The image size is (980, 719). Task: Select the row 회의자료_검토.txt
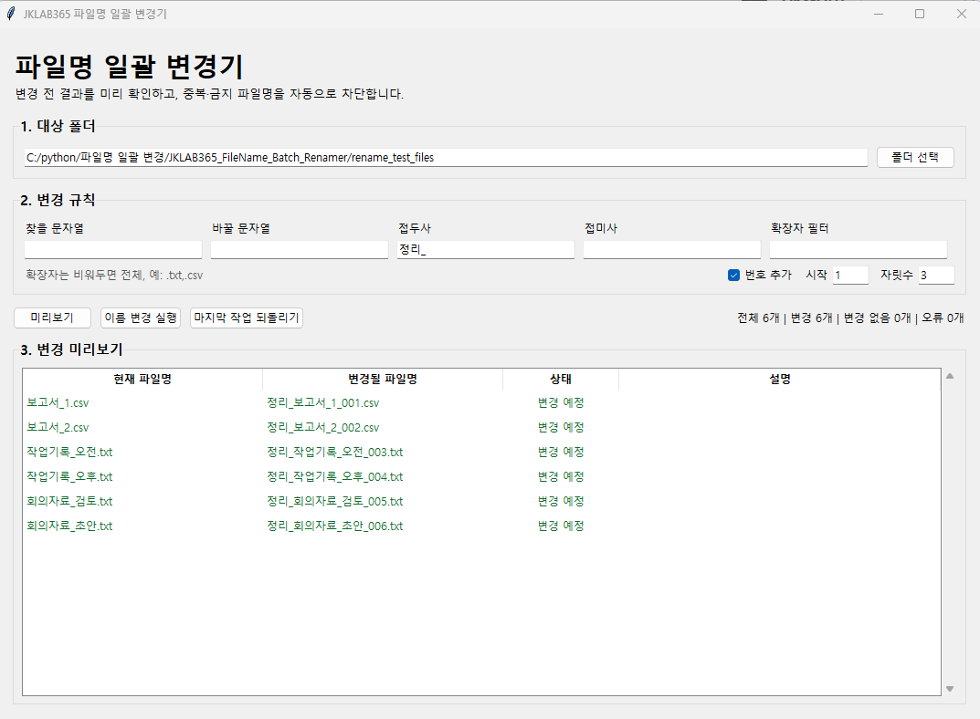[481, 501]
